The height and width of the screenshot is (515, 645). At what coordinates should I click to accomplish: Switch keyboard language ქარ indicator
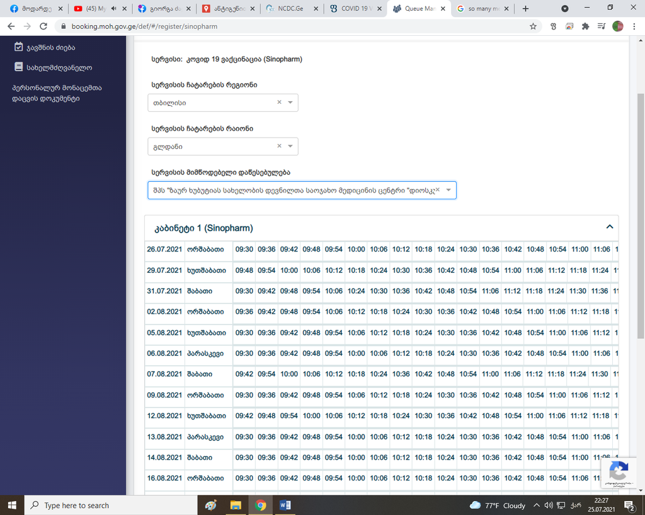click(x=576, y=506)
